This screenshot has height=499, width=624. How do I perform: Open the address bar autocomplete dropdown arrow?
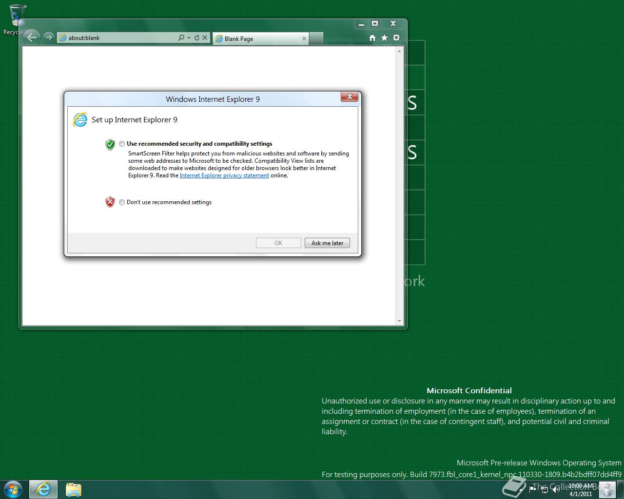pyautogui.click(x=189, y=38)
